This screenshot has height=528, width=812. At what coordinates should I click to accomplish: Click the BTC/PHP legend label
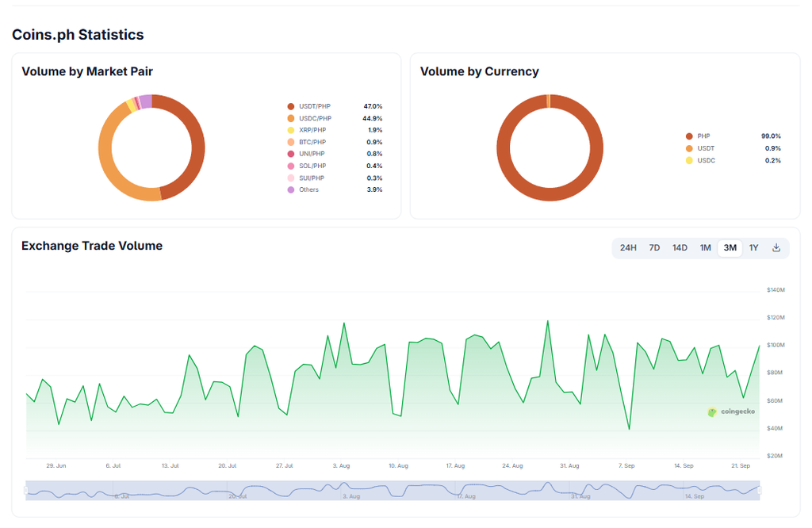pos(312,143)
